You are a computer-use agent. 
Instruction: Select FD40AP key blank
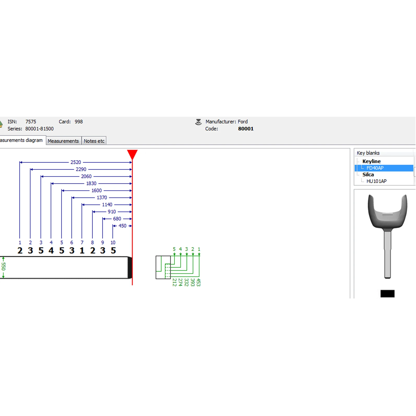[x=375, y=168]
